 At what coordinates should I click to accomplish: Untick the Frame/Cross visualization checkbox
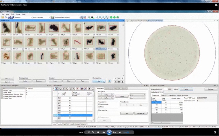[99, 104]
